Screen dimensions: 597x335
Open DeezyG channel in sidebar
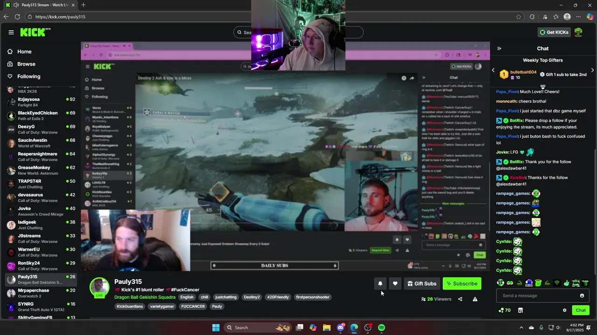point(41,129)
